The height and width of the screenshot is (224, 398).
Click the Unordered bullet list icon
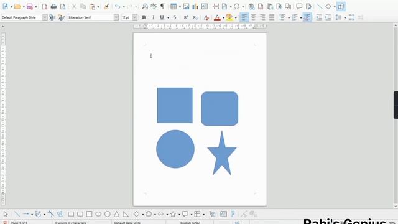(282, 17)
